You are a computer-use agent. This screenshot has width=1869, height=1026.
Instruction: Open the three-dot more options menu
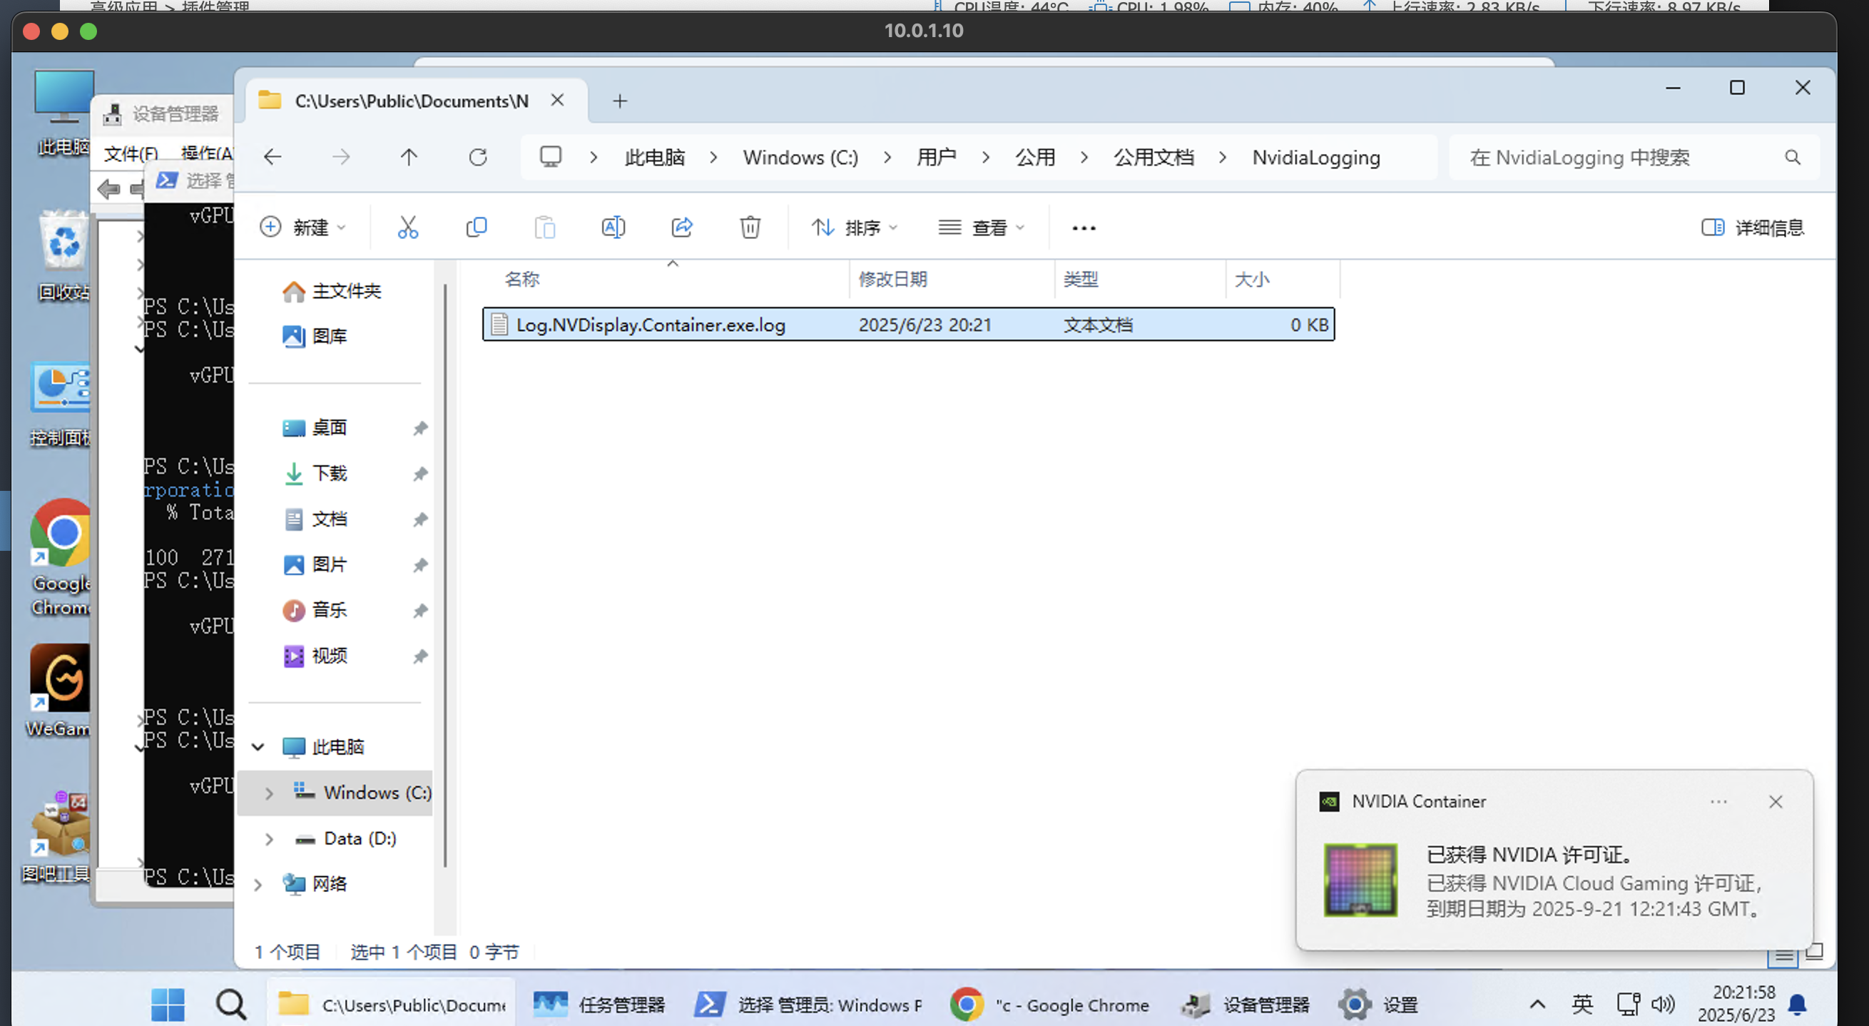pyautogui.click(x=1084, y=228)
